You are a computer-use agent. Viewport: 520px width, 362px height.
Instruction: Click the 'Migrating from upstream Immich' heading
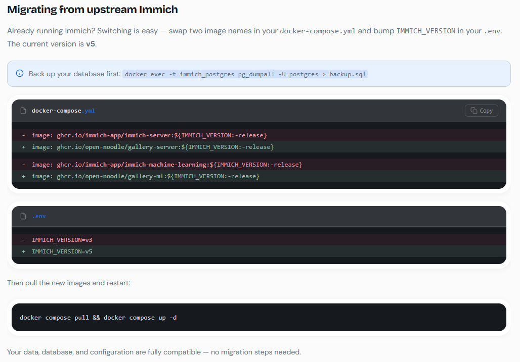[93, 10]
